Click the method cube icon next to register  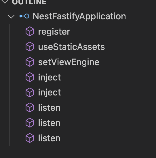tap(30, 31)
